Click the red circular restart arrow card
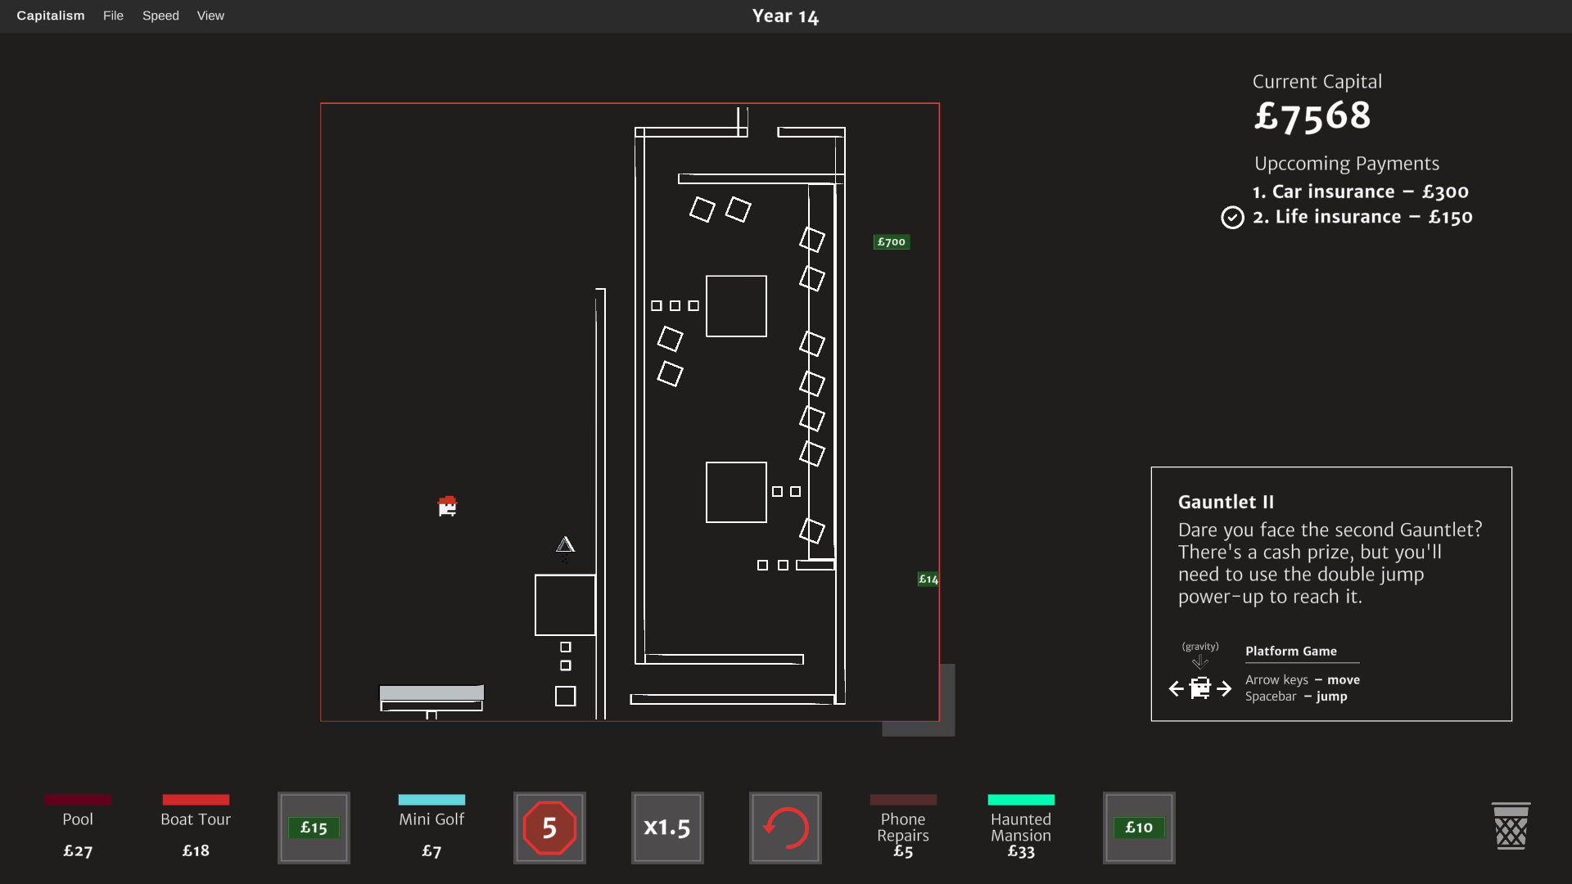 pyautogui.click(x=785, y=828)
